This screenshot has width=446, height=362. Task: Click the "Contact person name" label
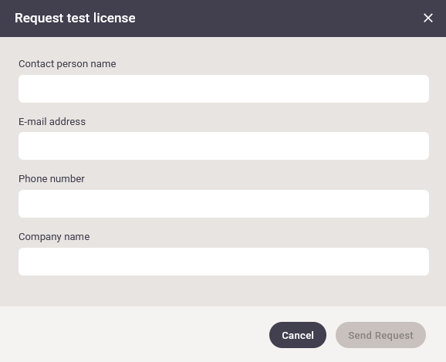pyautogui.click(x=67, y=64)
